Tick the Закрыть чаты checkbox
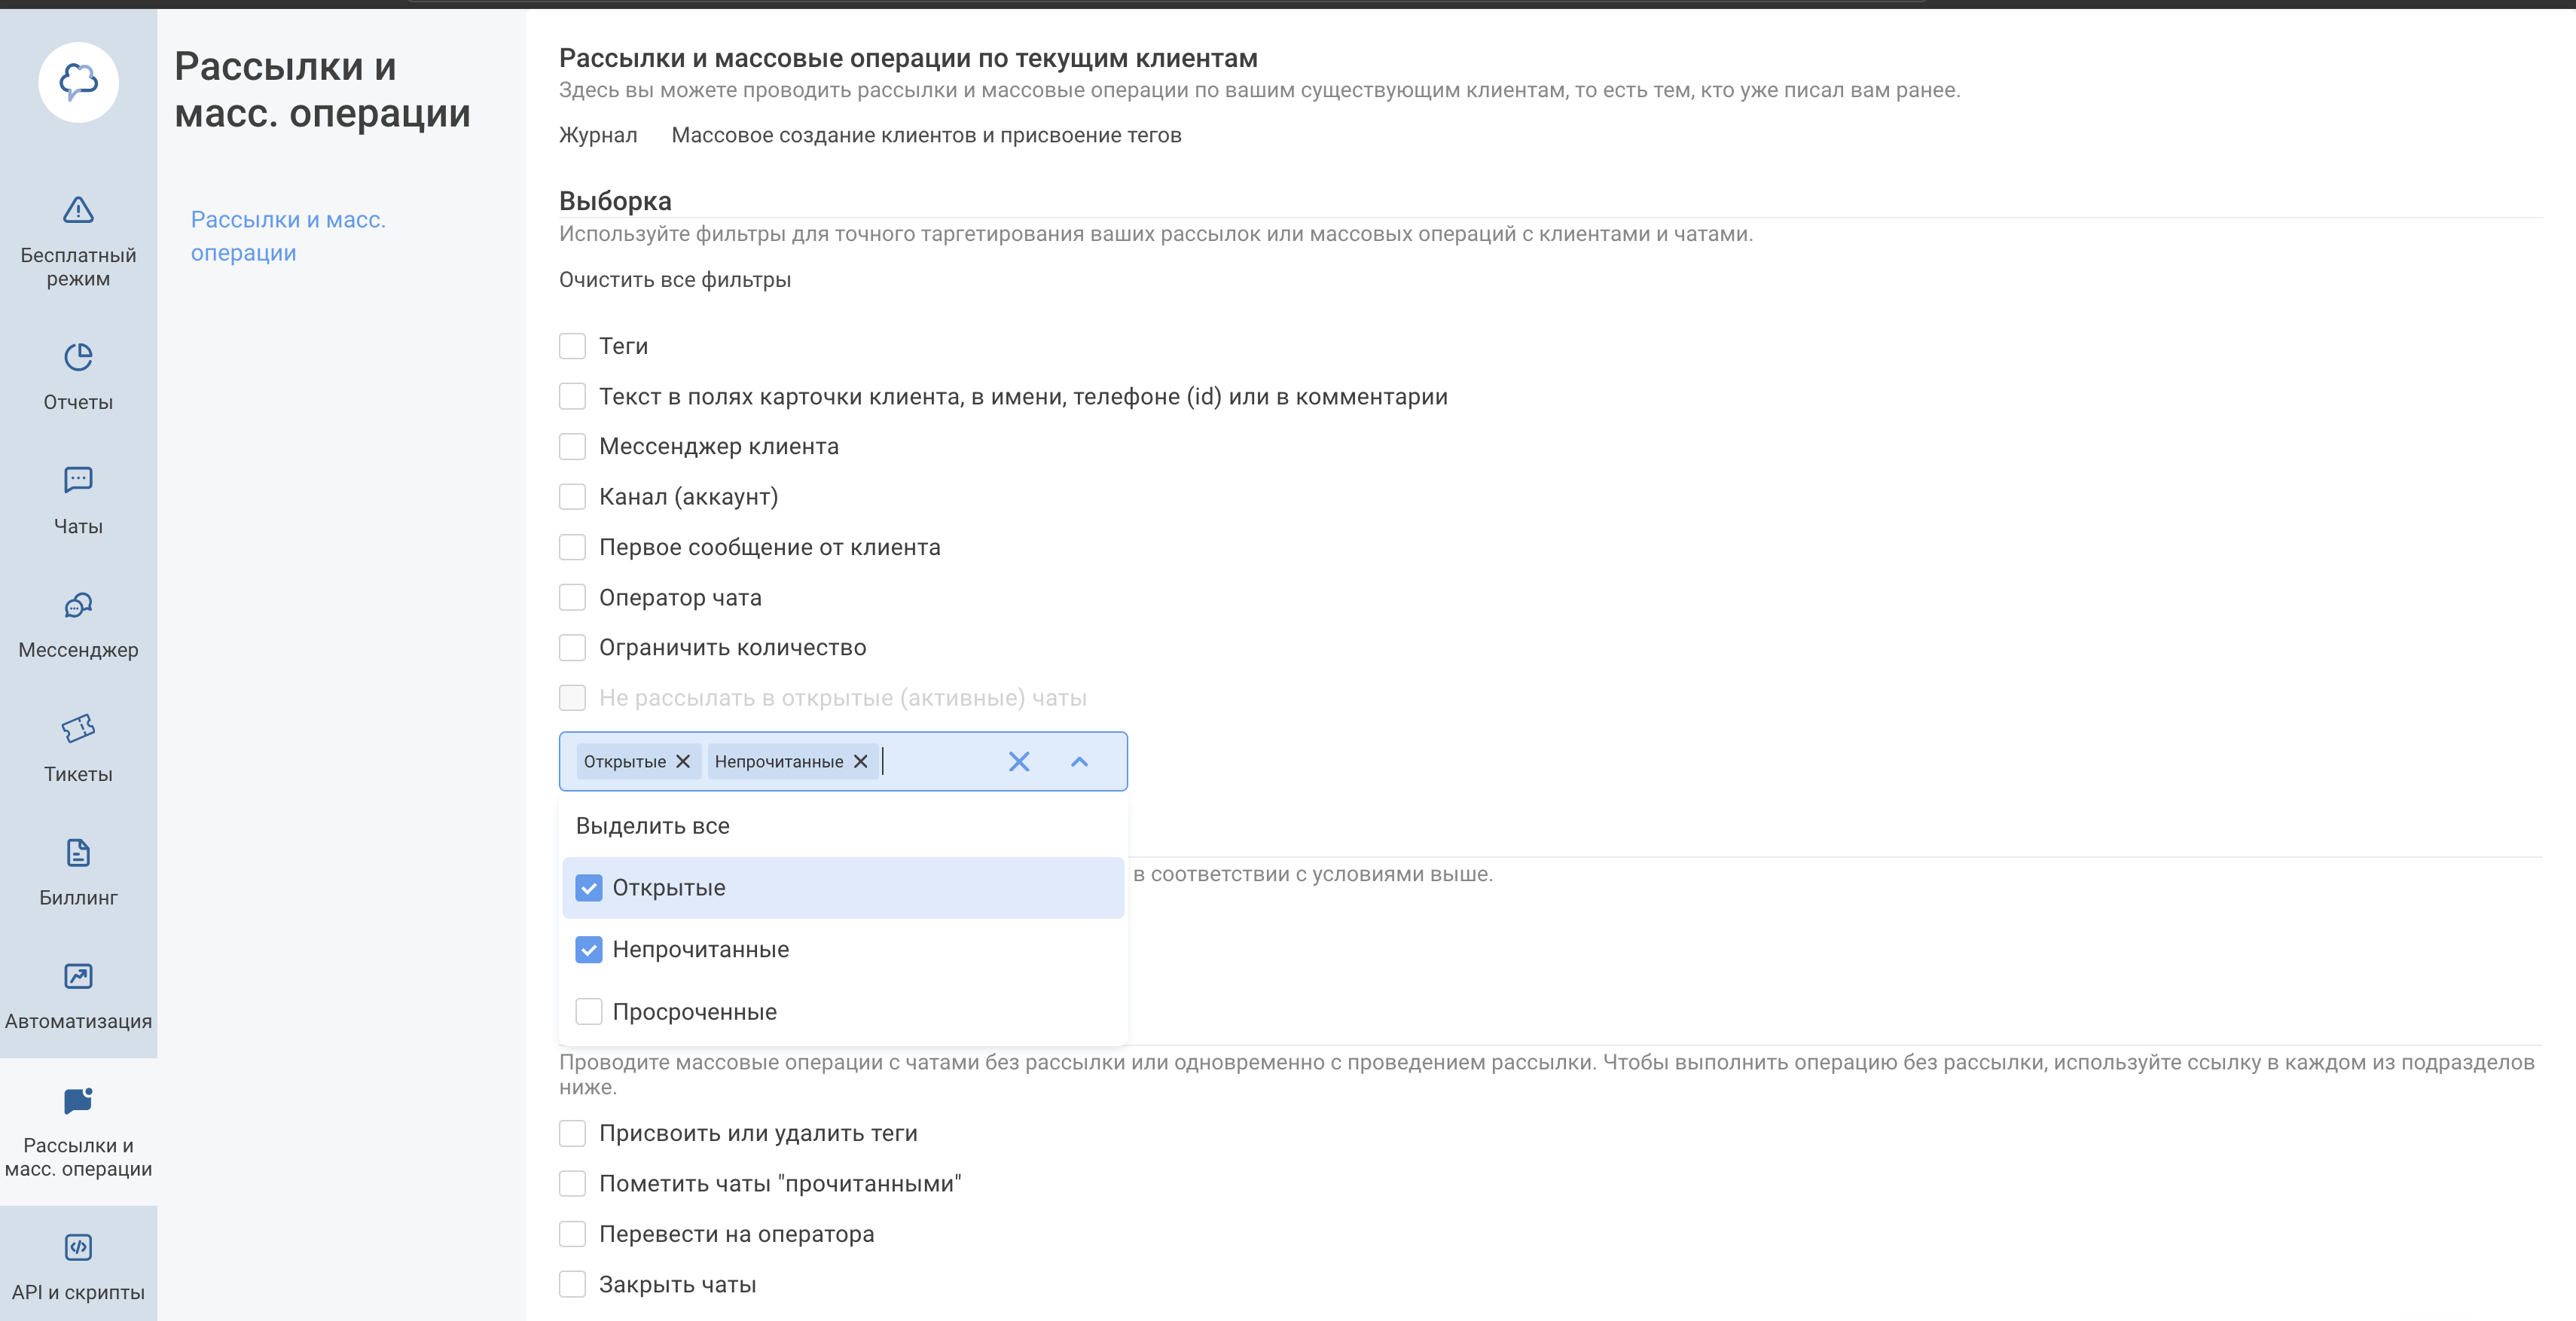The image size is (2576, 1321). point(572,1284)
